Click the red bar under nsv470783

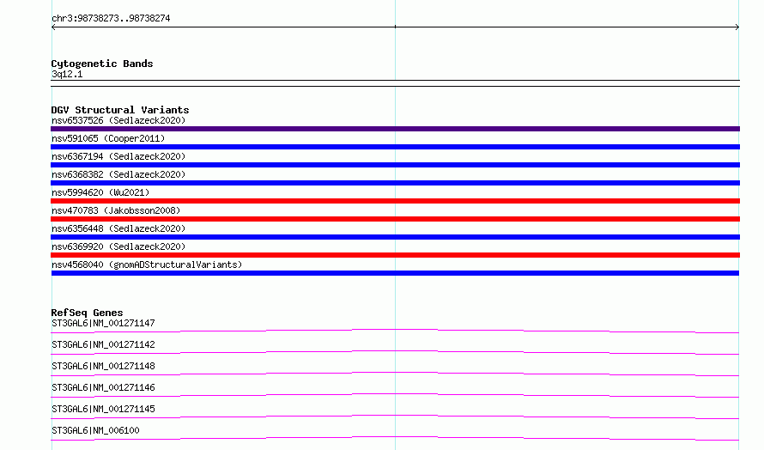(395, 219)
